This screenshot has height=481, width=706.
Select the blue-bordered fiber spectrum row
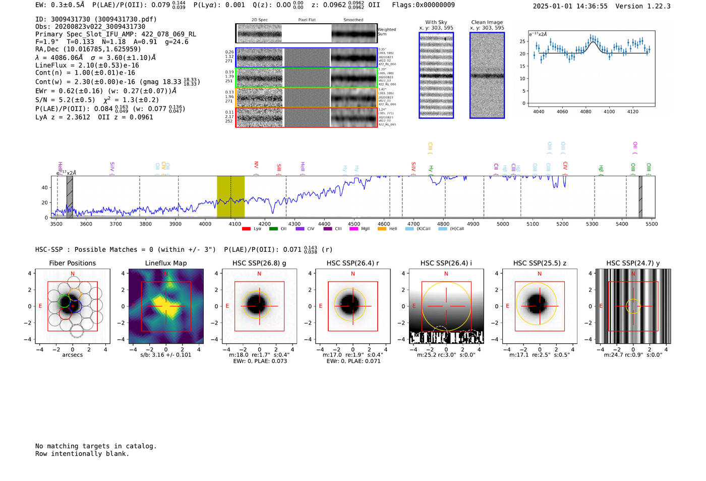click(x=307, y=58)
